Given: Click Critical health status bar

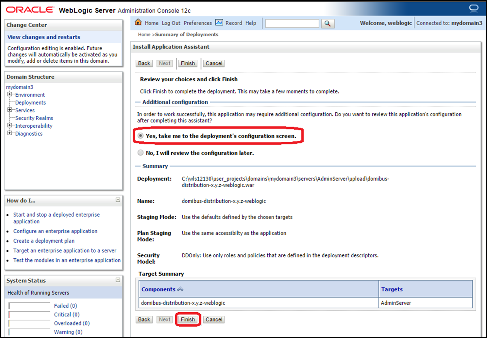Looking at the screenshot, I should 29,315.
